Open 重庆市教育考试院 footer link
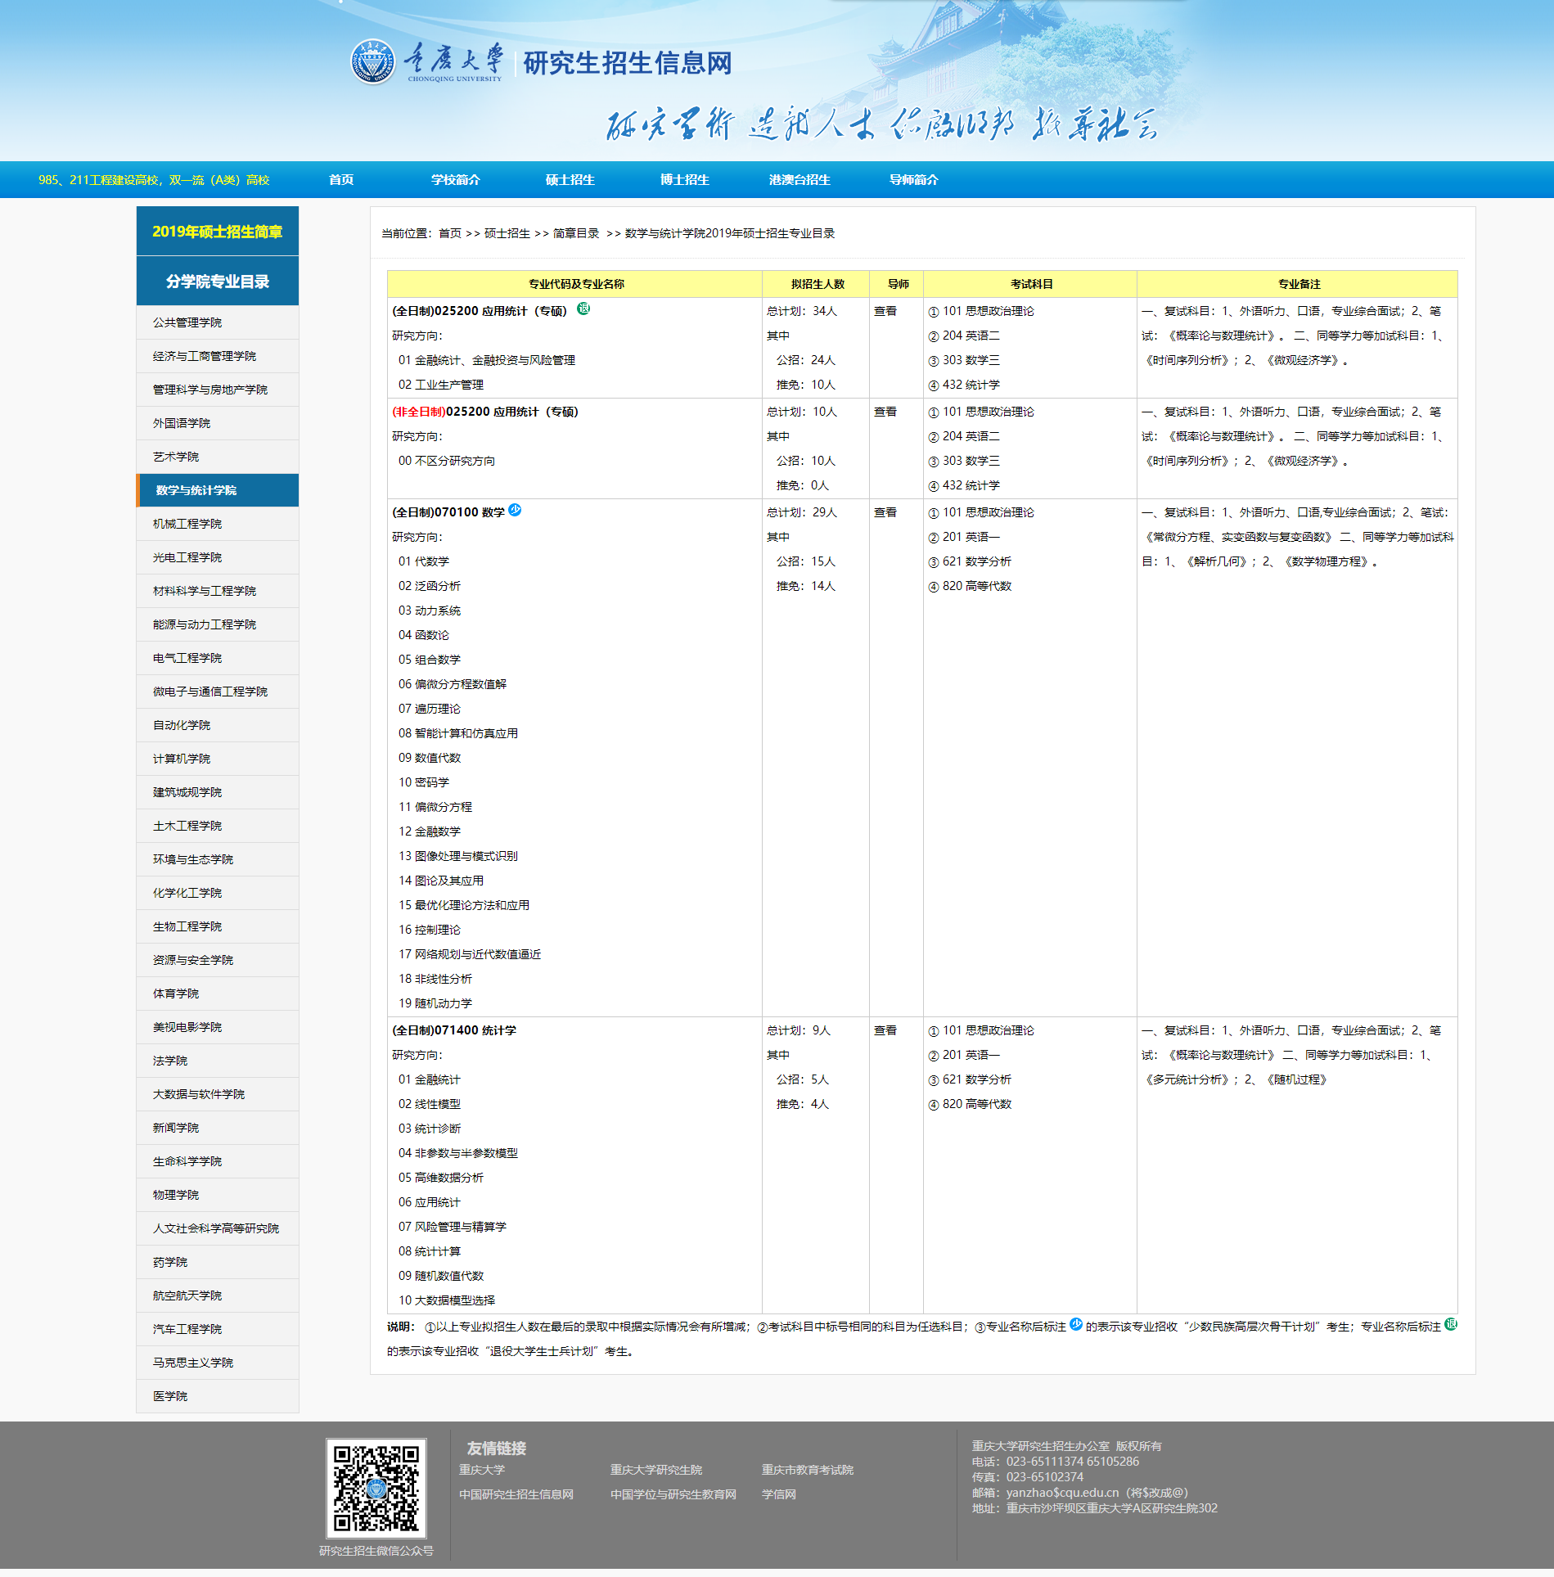 tap(808, 1470)
